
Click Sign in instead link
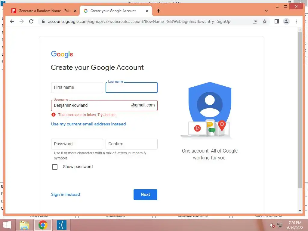tap(65, 195)
